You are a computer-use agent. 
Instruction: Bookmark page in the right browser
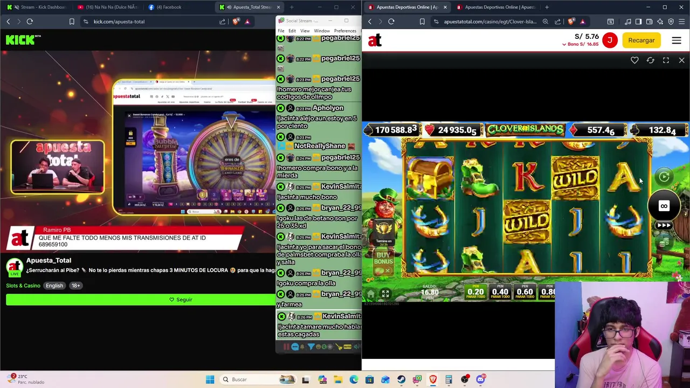pos(422,22)
